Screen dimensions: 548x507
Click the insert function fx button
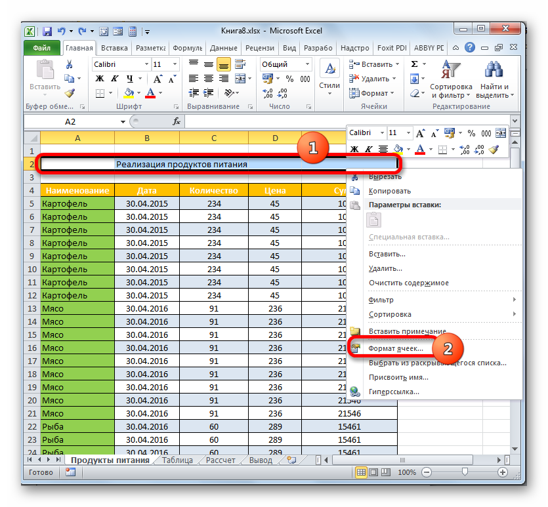point(177,121)
